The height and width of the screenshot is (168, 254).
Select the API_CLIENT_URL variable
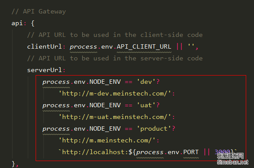click(144, 46)
